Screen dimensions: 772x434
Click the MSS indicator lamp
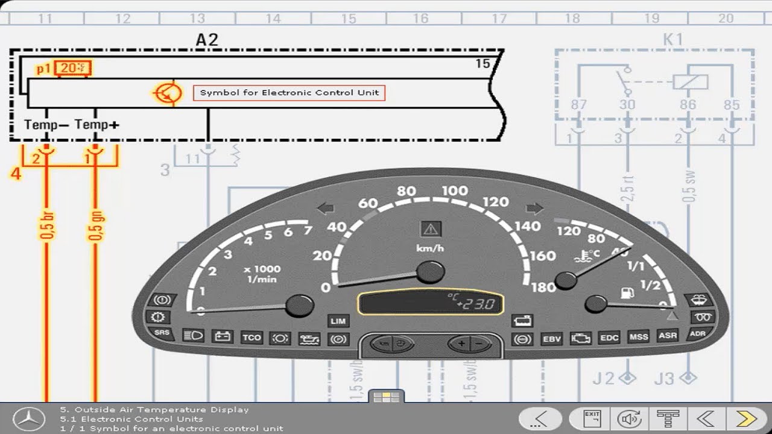(x=639, y=336)
